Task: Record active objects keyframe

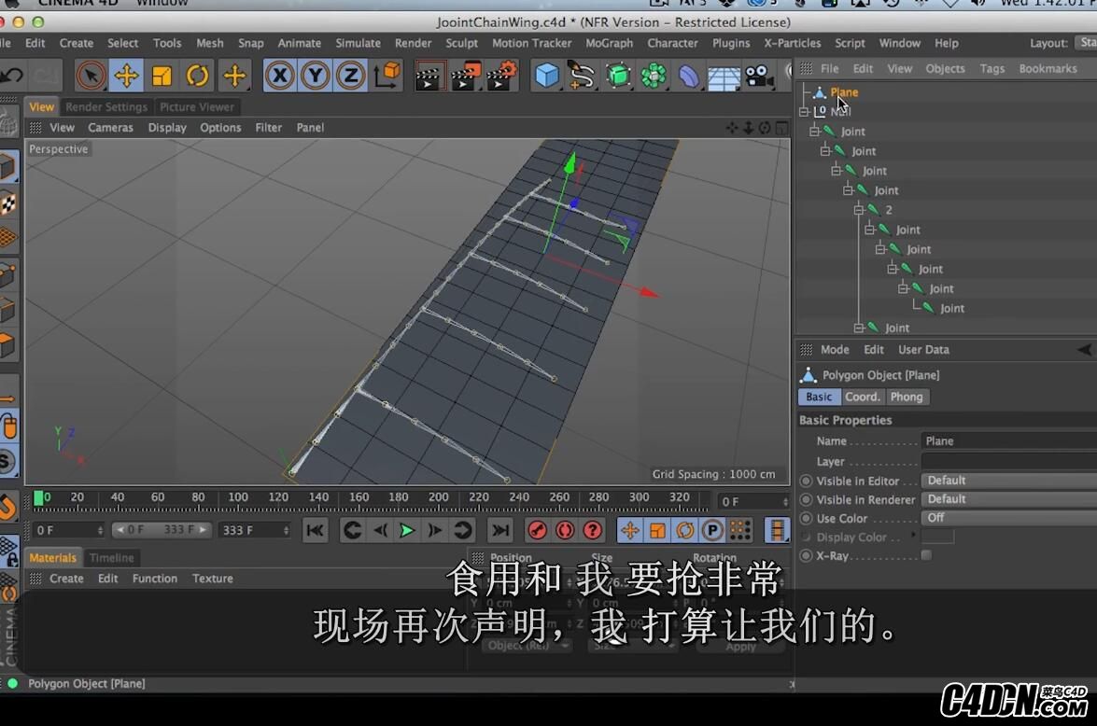Action: [x=538, y=530]
